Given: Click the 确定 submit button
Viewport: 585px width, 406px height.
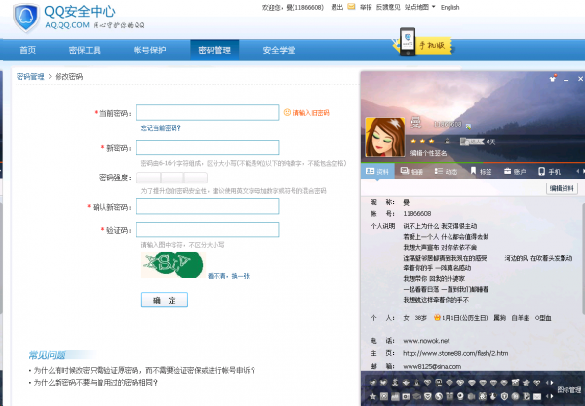Looking at the screenshot, I should pyautogui.click(x=165, y=300).
